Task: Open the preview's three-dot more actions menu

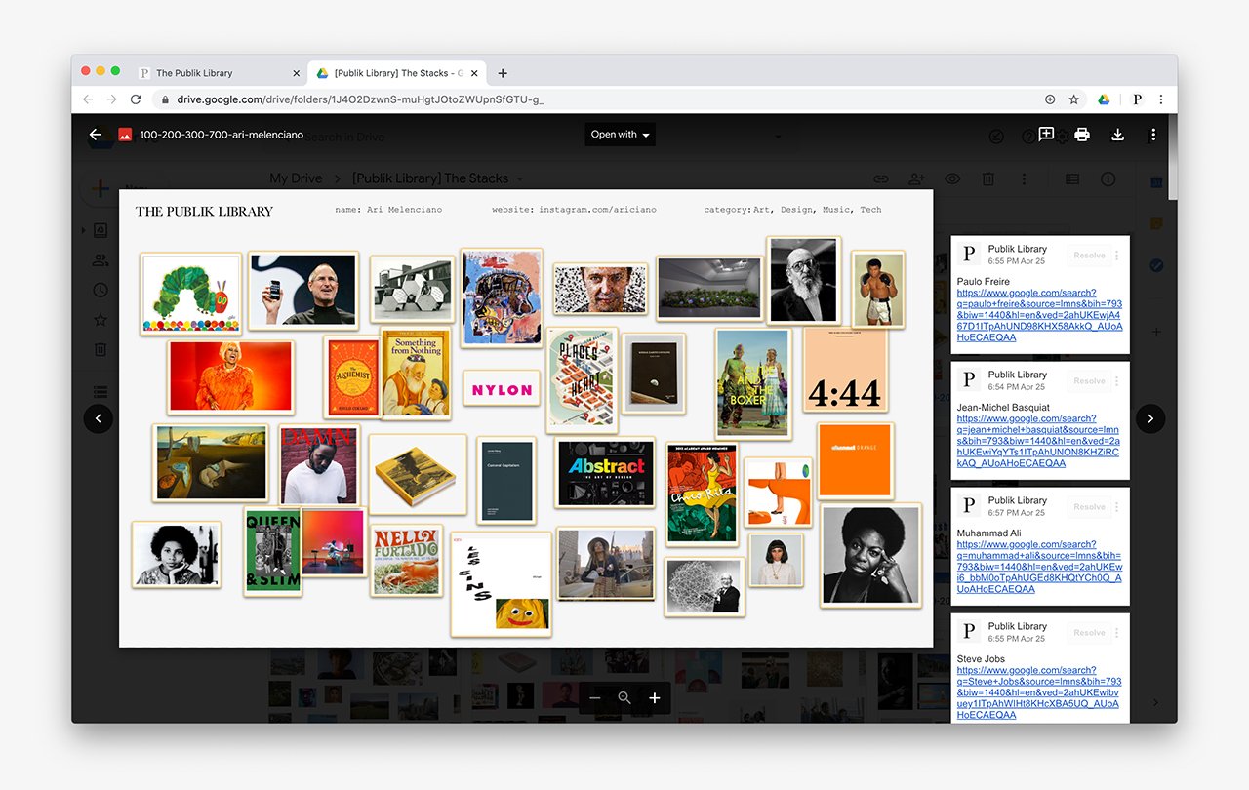Action: (x=1153, y=135)
